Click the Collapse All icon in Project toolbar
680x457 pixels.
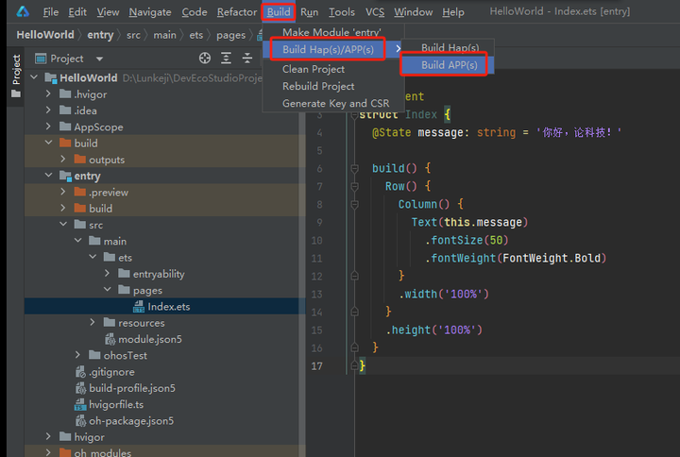tap(247, 59)
